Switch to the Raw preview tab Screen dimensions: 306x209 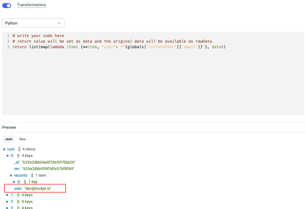coord(23,139)
